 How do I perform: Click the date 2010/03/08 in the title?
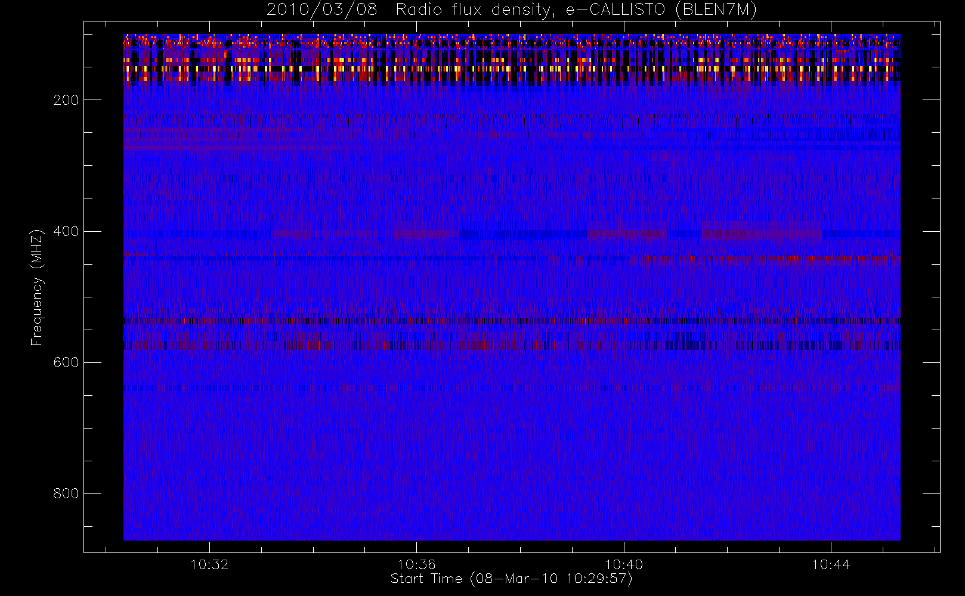pyautogui.click(x=322, y=10)
